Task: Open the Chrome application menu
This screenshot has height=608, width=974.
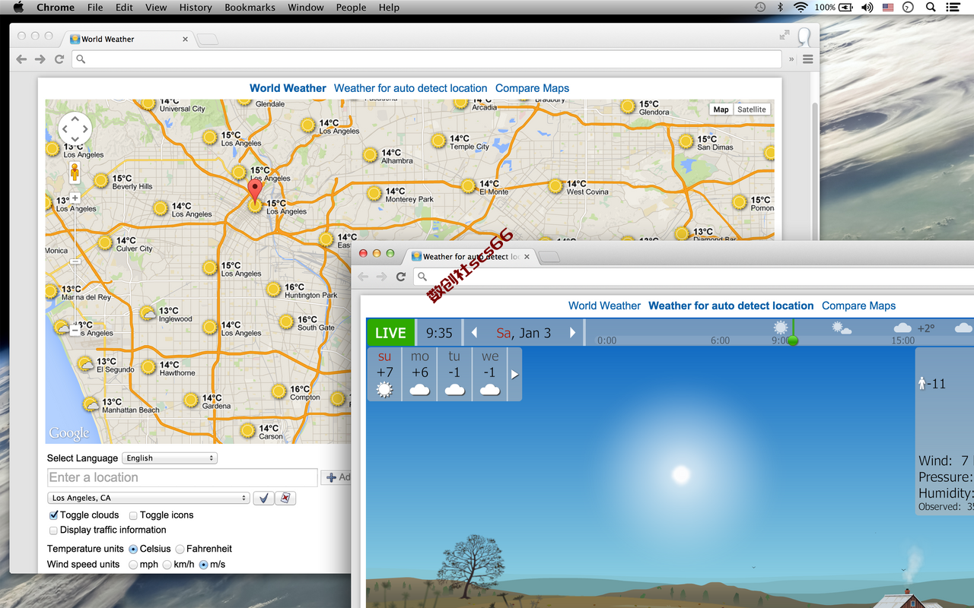Action: pyautogui.click(x=56, y=8)
